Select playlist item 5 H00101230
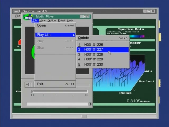The image size is (169, 127). 103,65
